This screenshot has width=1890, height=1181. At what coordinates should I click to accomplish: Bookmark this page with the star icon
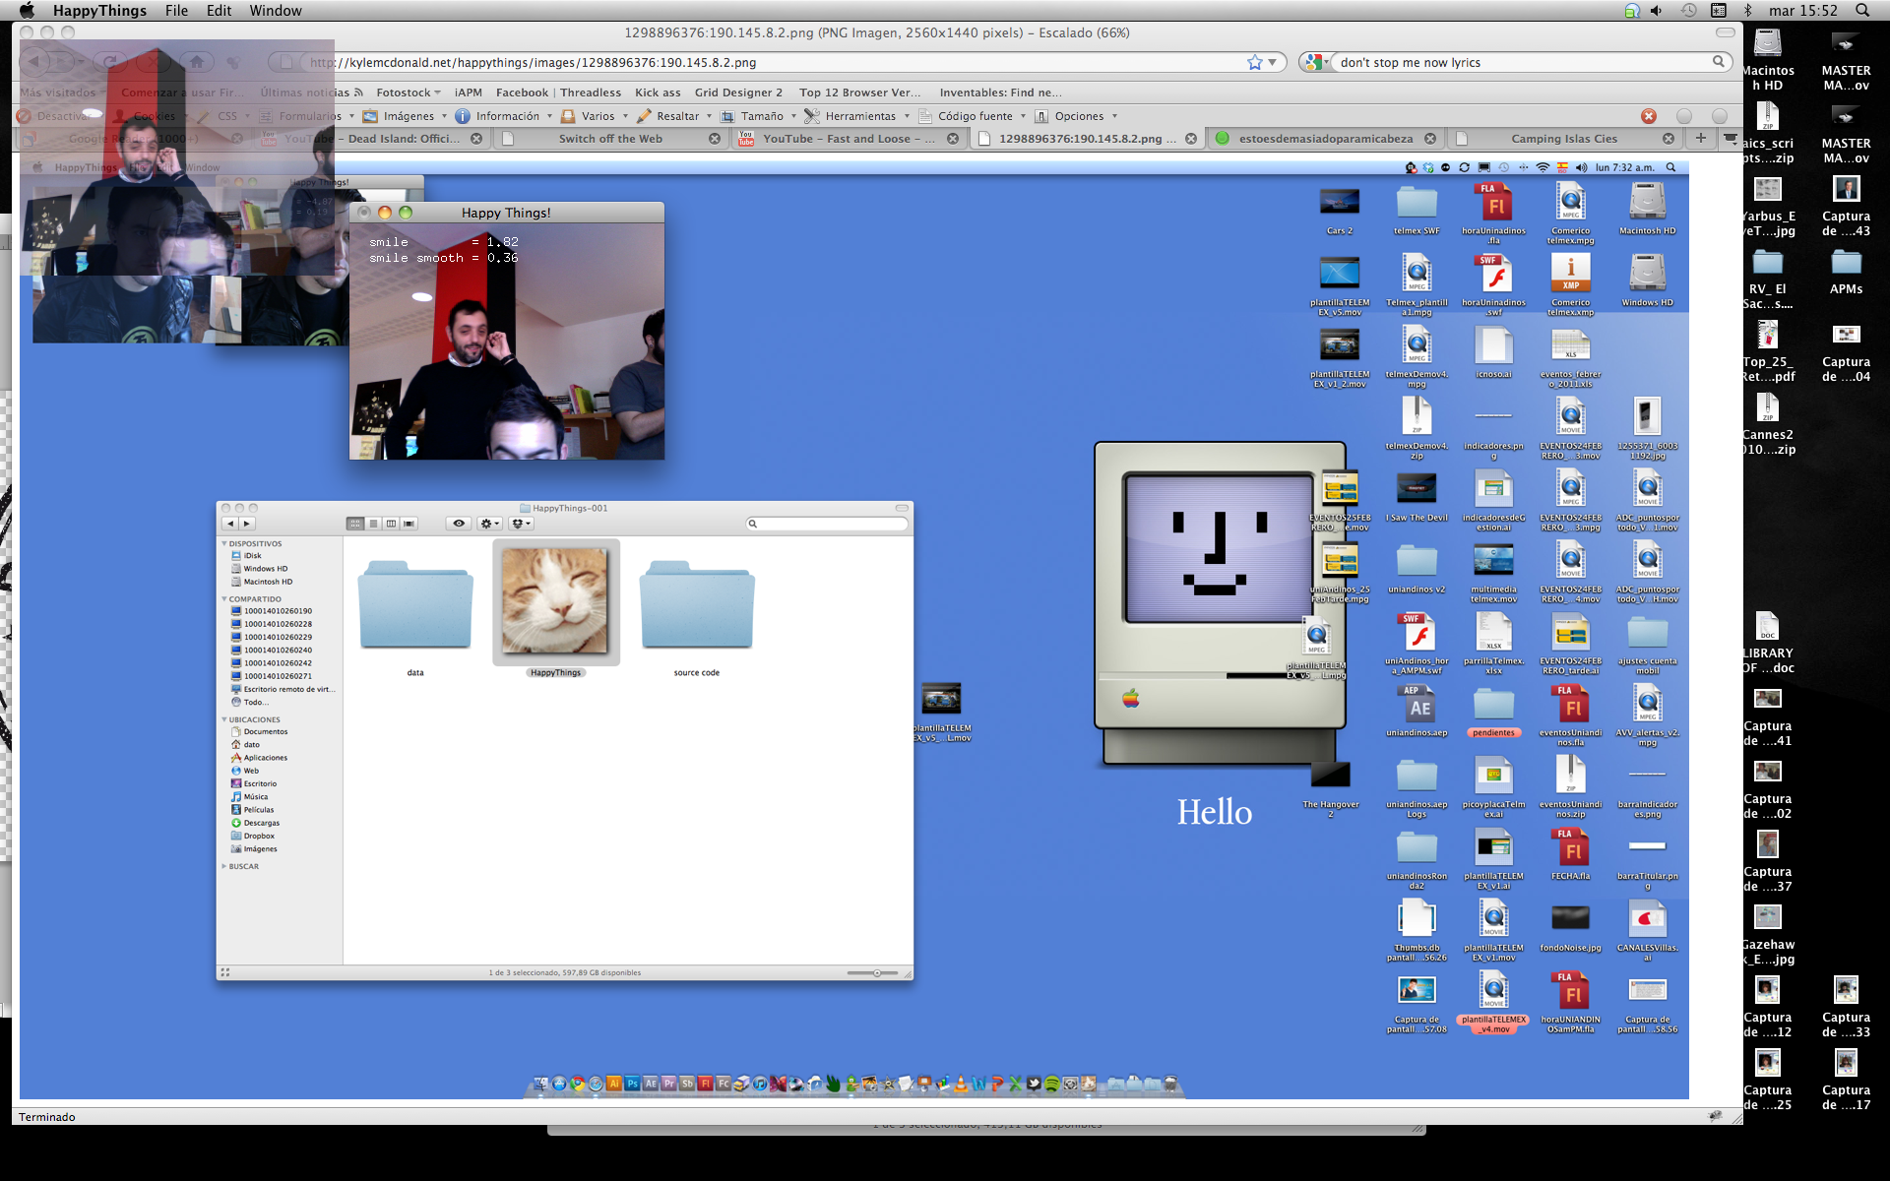(x=1254, y=62)
